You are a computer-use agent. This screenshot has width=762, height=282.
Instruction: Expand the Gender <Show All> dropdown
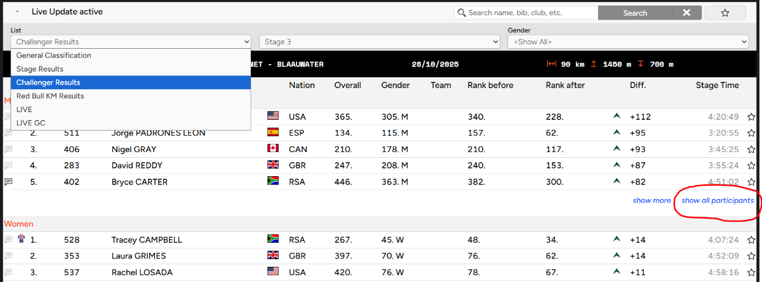pyautogui.click(x=627, y=42)
